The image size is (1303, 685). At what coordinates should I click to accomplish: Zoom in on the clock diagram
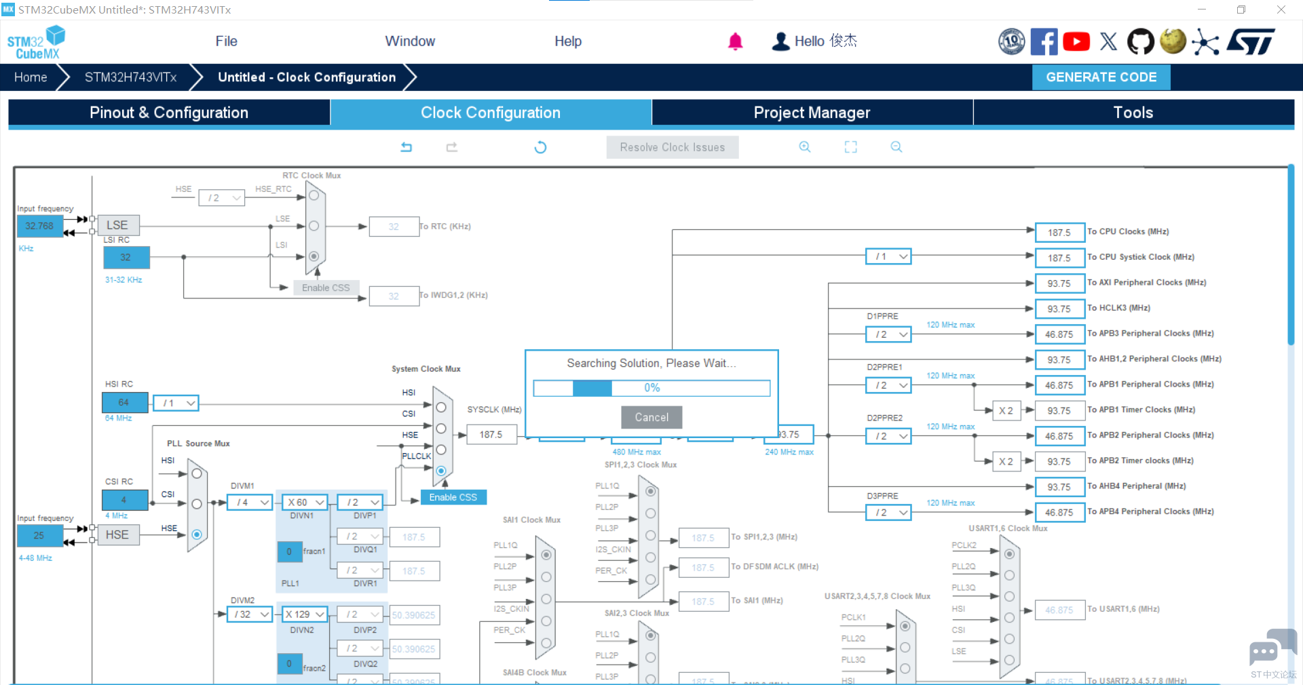(805, 147)
